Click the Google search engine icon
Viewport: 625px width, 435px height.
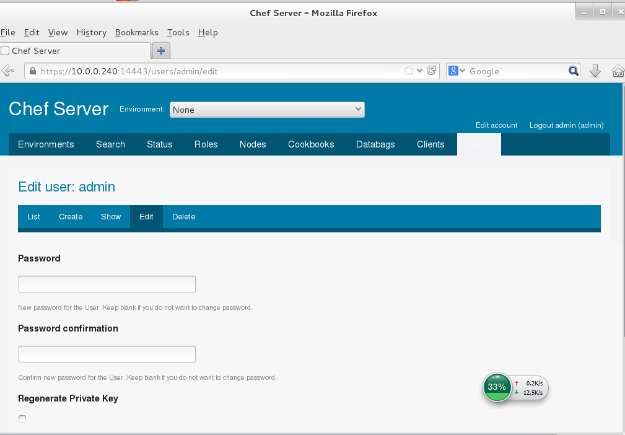(453, 71)
